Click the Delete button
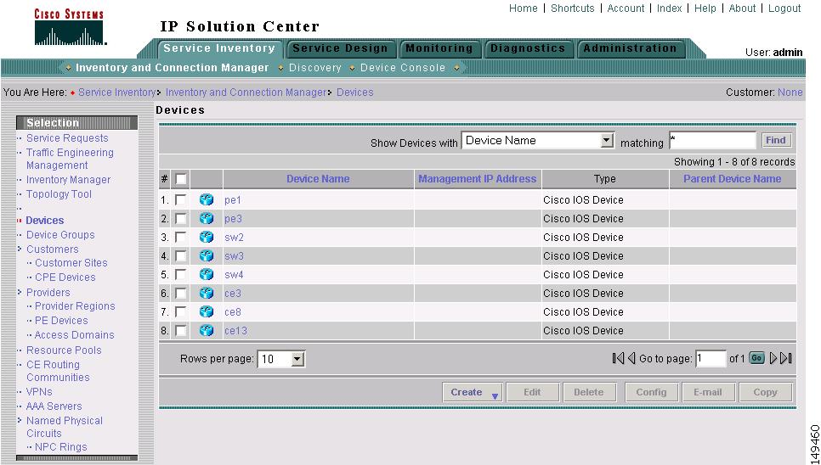Viewport: 821px width, 465px height. (x=588, y=392)
